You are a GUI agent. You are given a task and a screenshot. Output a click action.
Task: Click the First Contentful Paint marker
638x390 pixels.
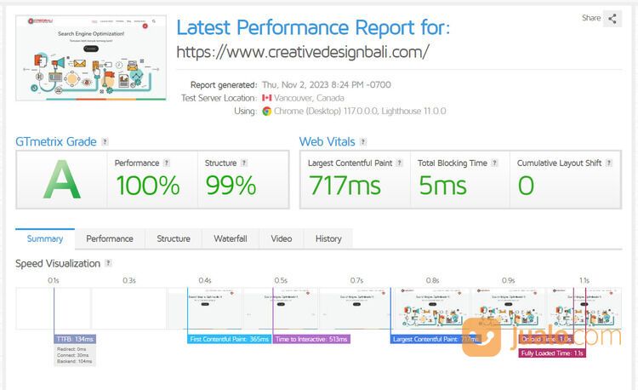coord(227,339)
